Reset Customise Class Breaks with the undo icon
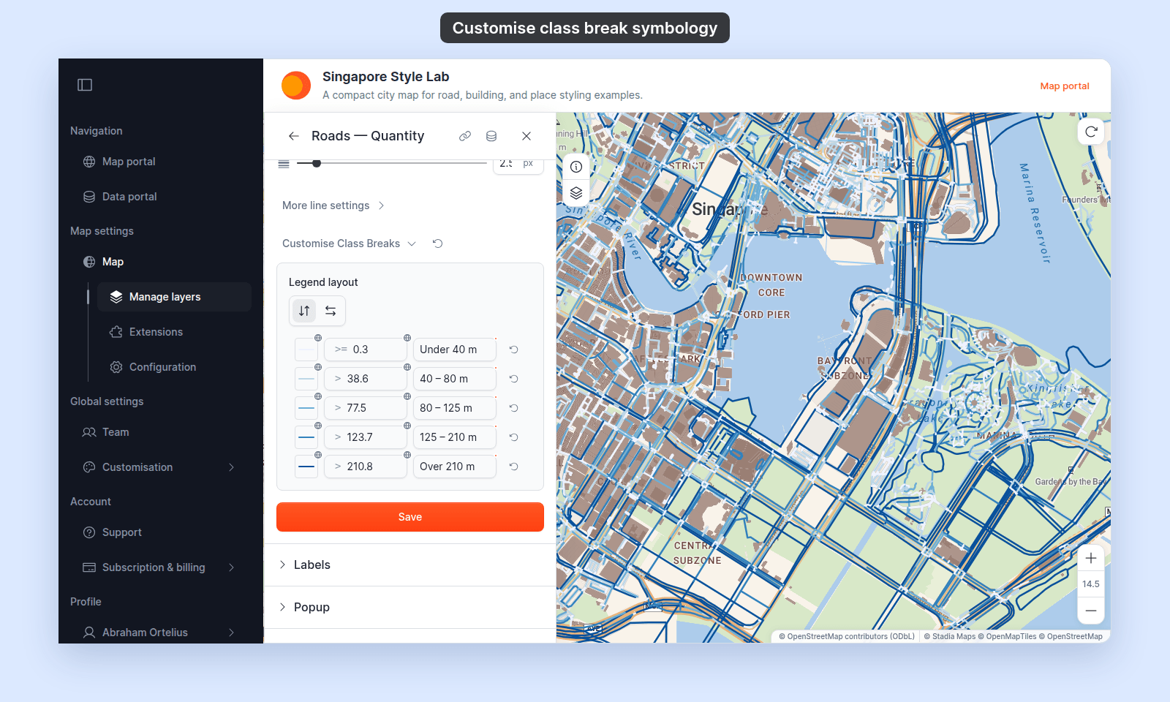This screenshot has height=702, width=1170. (x=438, y=244)
